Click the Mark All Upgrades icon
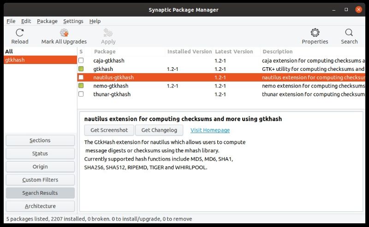 64,33
